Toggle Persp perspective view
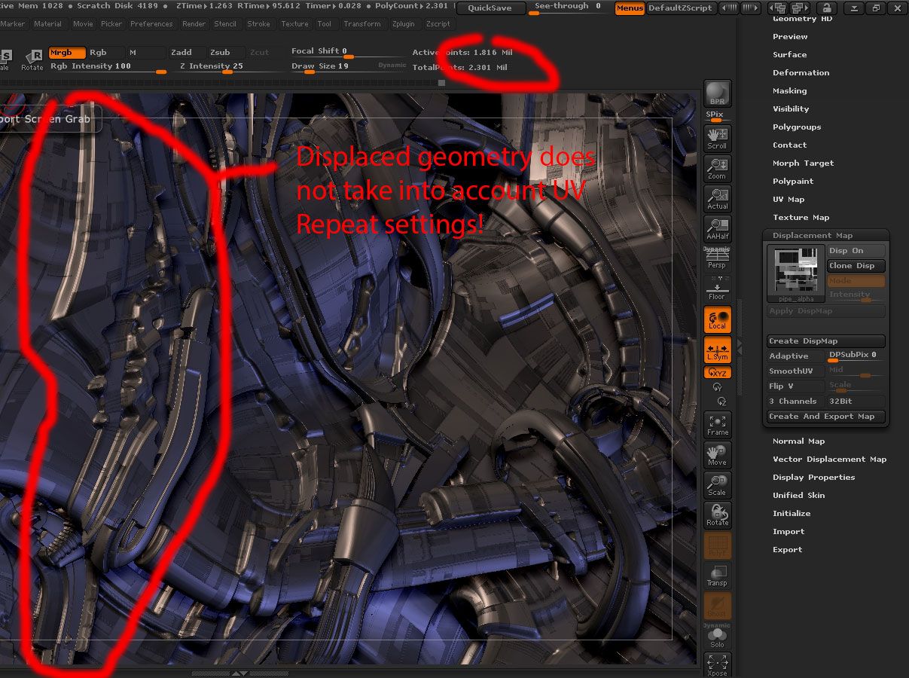The image size is (909, 678). (x=716, y=258)
